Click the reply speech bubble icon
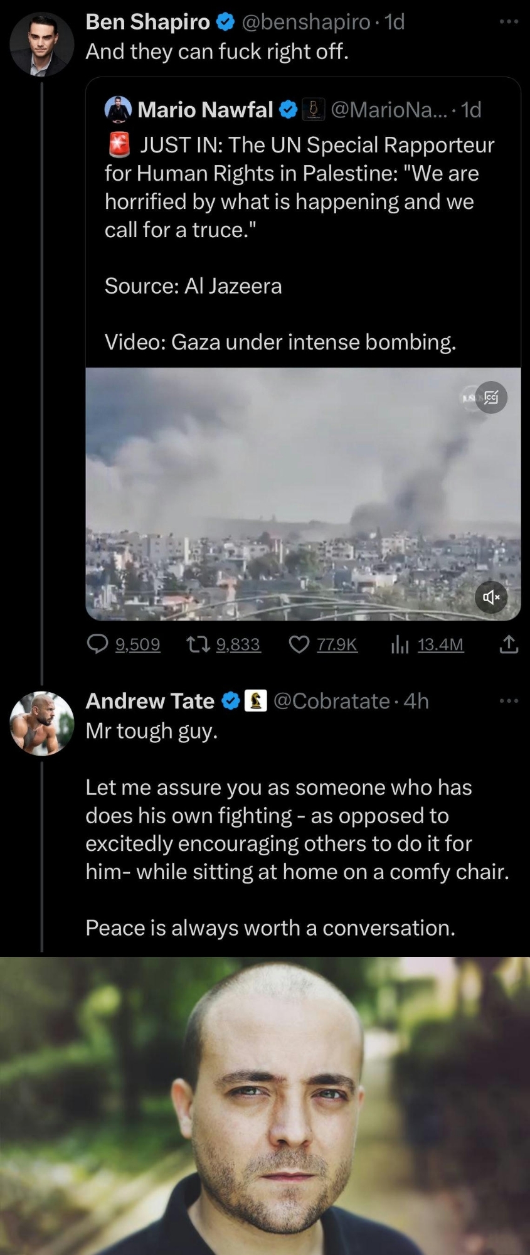This screenshot has width=530, height=1255. click(97, 644)
